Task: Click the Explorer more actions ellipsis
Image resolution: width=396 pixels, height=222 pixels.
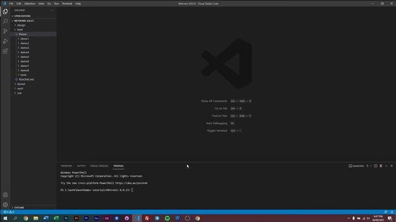Action: tap(52, 10)
